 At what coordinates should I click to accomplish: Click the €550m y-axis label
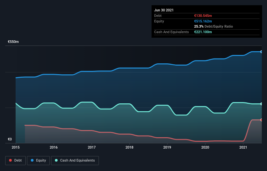coord(13,42)
